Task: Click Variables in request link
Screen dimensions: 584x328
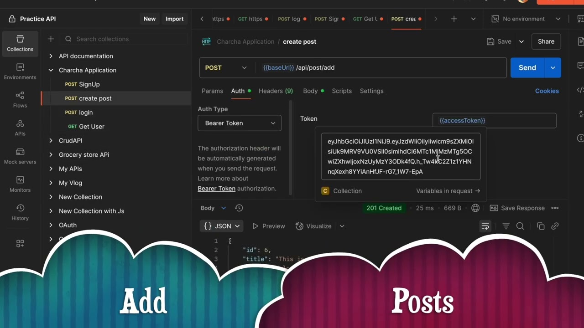Action: point(448,191)
